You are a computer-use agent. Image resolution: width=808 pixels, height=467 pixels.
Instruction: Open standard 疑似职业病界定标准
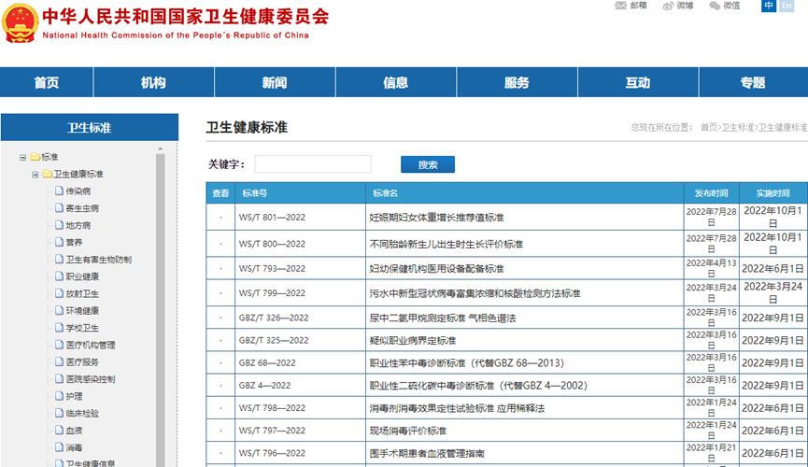point(412,341)
